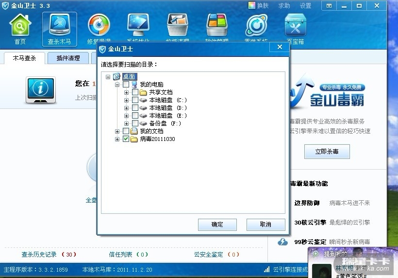Check the 本地磁盘 (D:) checkbox
398x278 pixels.
coord(135,108)
